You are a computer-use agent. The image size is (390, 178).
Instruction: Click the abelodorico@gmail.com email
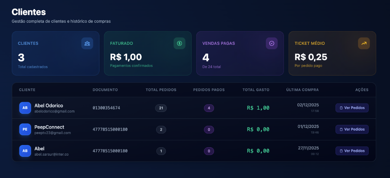54,111
